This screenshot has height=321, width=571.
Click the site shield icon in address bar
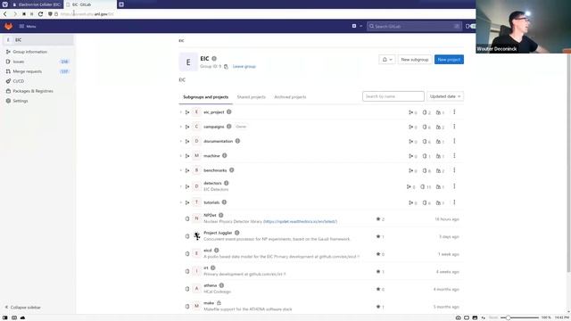(50, 14)
